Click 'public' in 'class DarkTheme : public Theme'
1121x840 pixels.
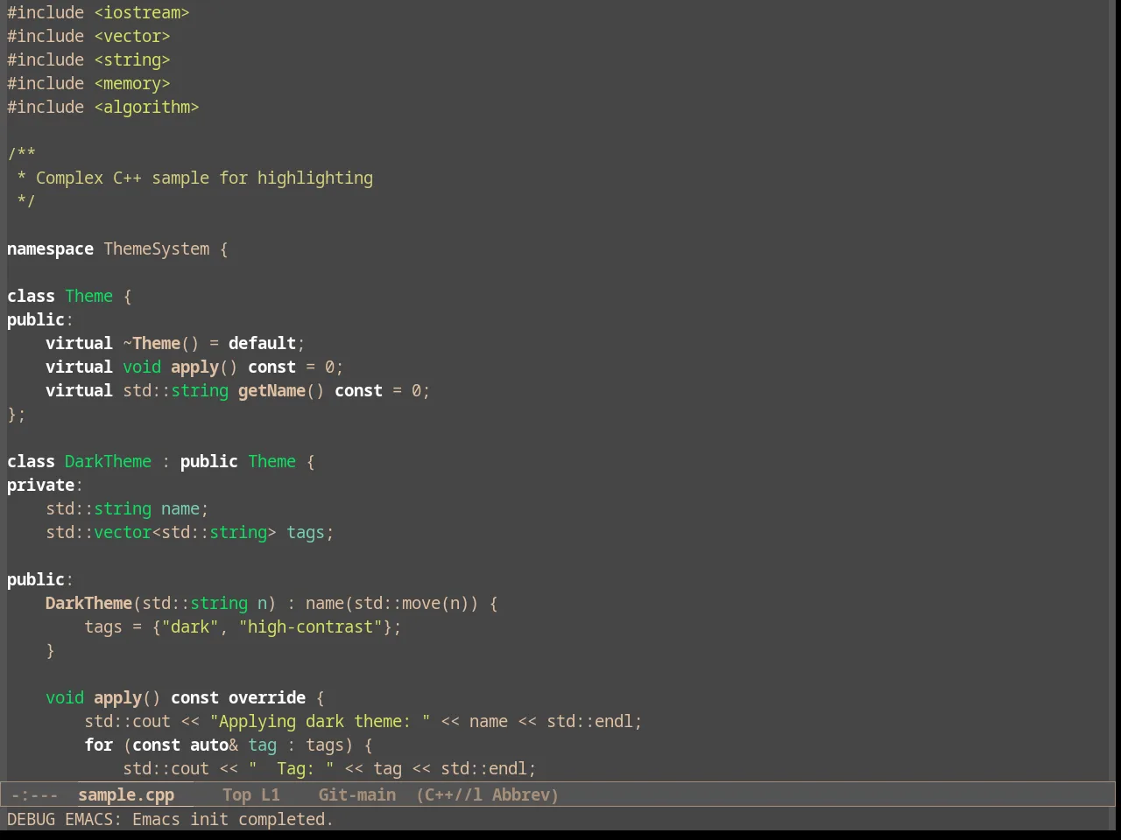click(209, 461)
